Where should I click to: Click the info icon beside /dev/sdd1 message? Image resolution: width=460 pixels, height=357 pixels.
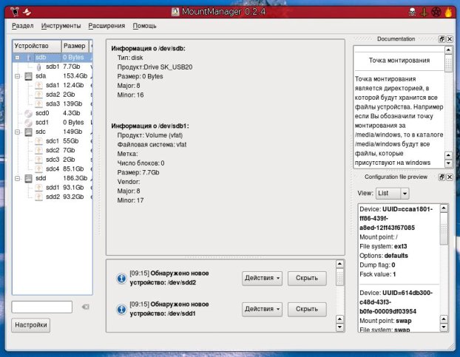tap(121, 309)
